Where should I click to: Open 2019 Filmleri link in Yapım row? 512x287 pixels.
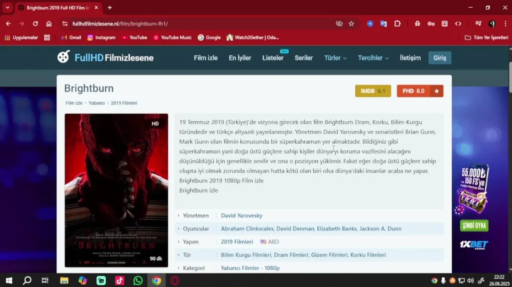[237, 242]
